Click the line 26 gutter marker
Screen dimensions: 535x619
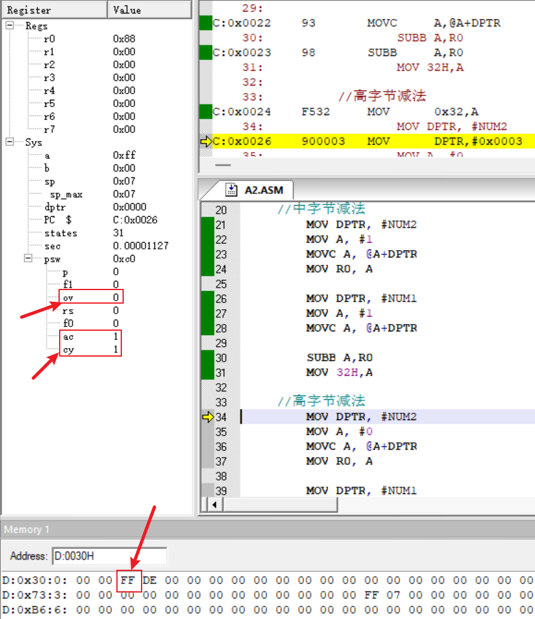[x=207, y=299]
